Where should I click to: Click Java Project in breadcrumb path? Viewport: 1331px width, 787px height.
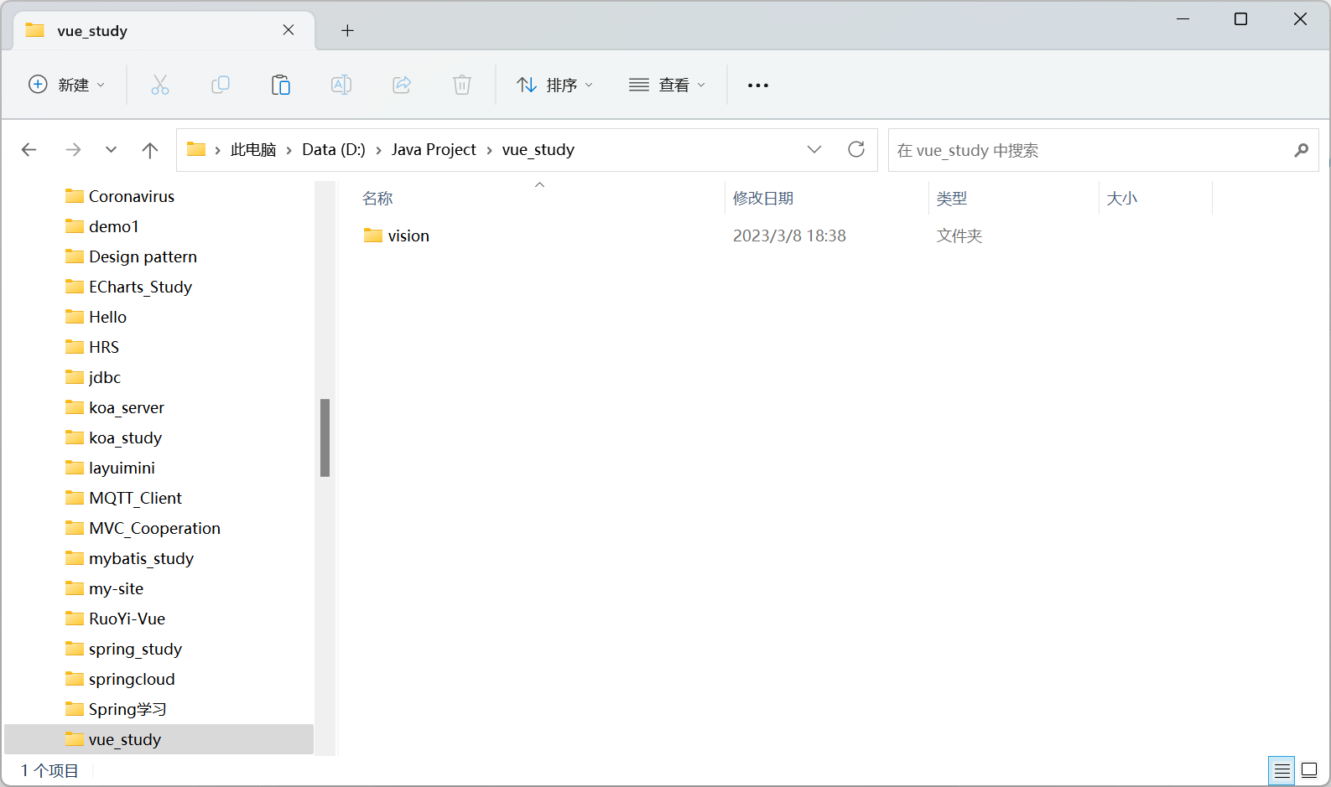434,149
